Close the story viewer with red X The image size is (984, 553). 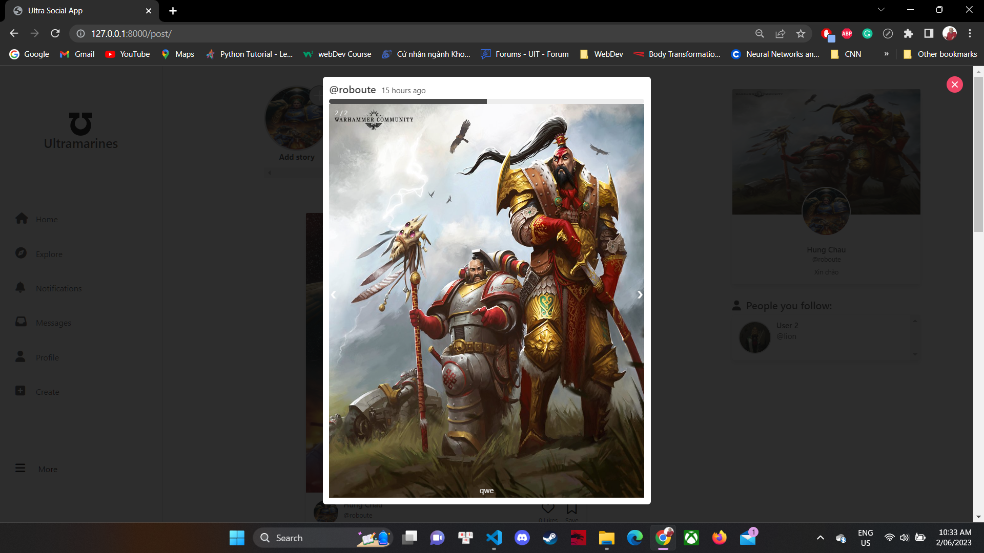click(954, 84)
